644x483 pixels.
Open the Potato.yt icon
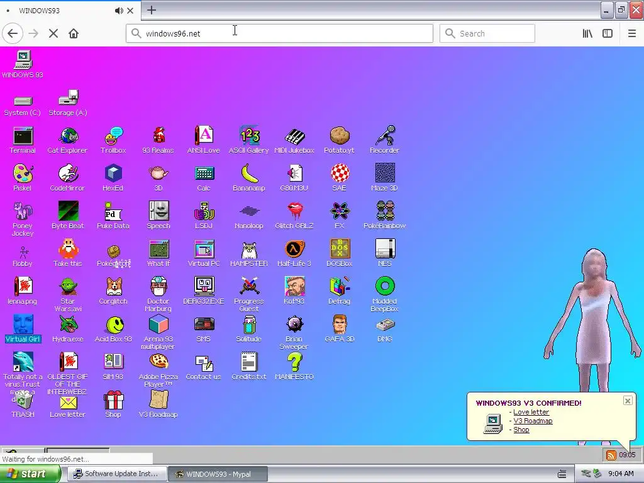tap(339, 140)
